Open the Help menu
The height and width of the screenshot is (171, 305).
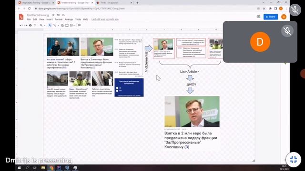86,19
